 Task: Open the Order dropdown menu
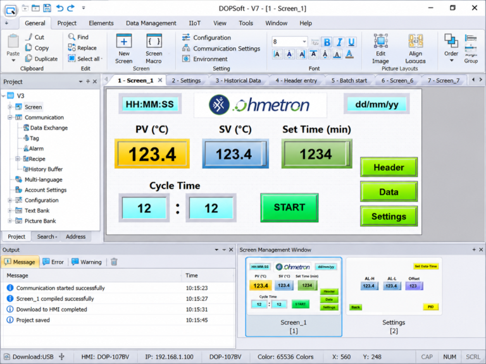pos(451,61)
